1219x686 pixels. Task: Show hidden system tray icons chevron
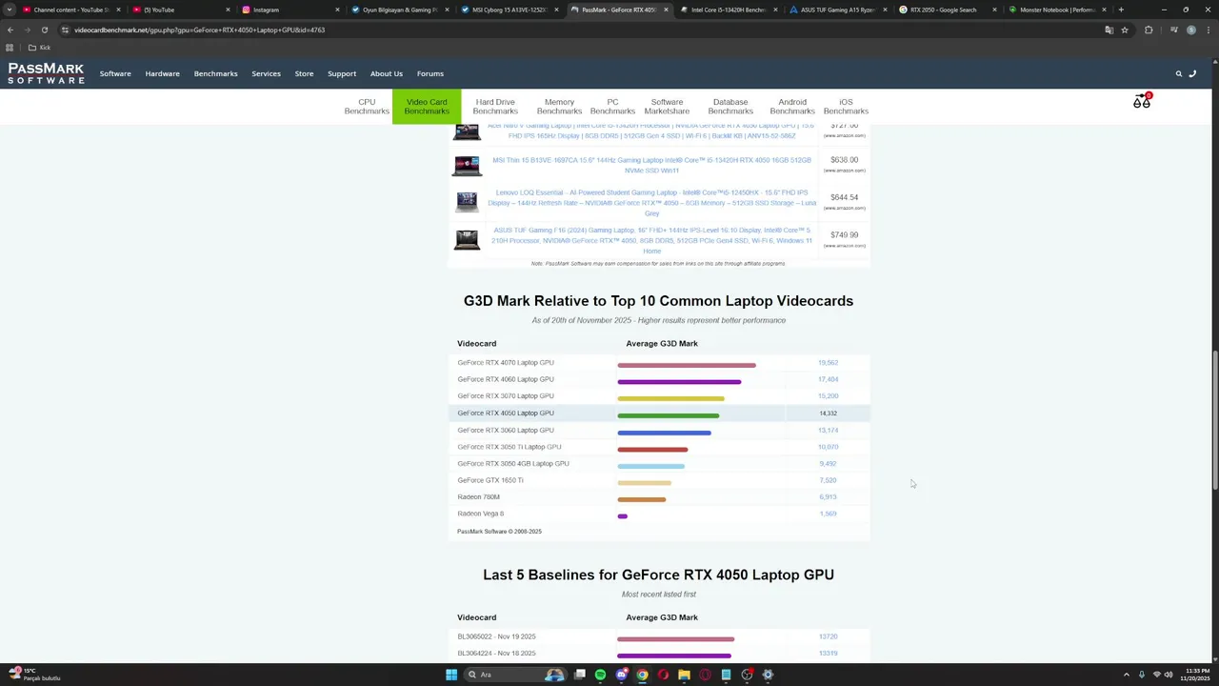coord(1127,675)
